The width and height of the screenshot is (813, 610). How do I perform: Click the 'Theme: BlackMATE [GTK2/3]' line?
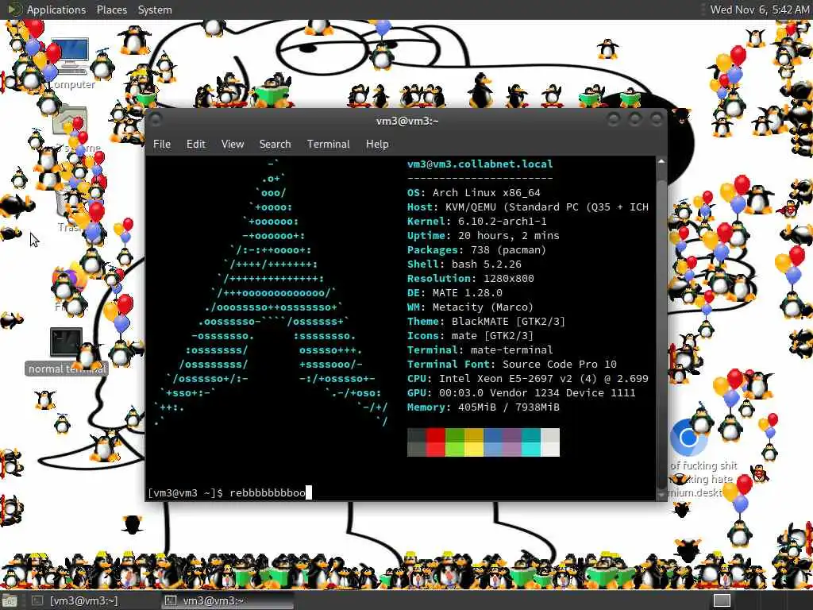tap(487, 322)
